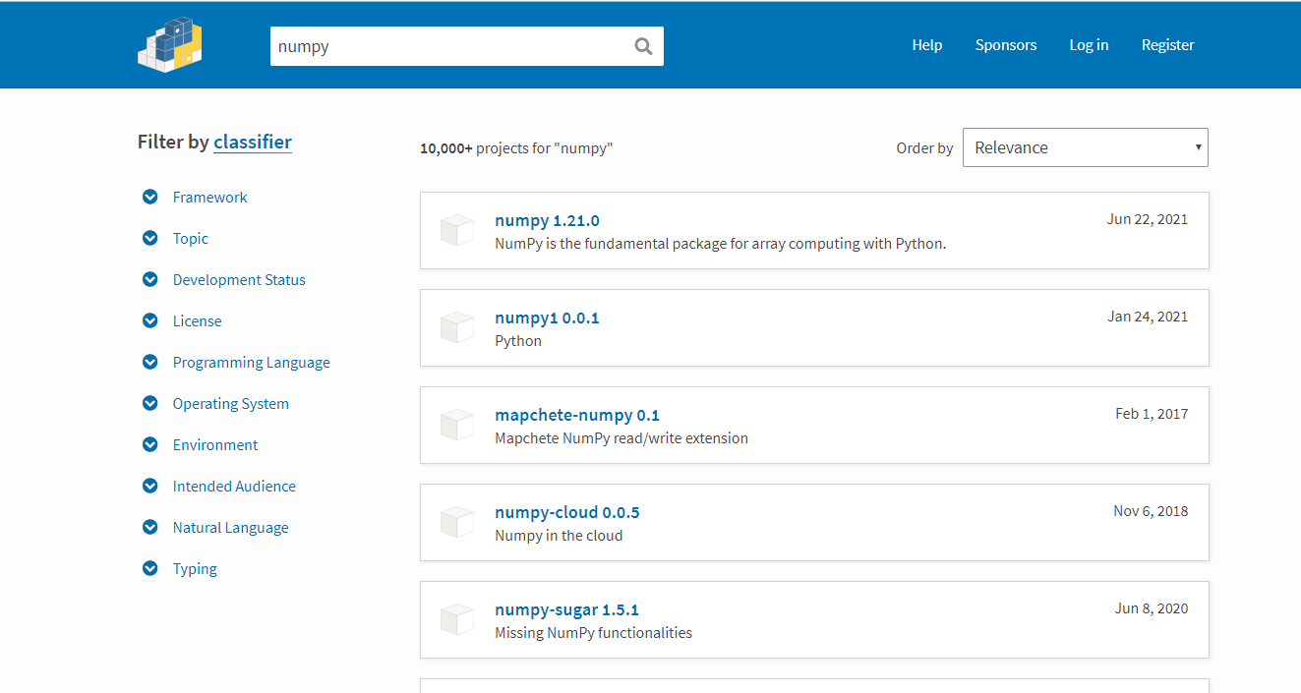Open the numpy-cloud 0.0.5 project

(567, 512)
